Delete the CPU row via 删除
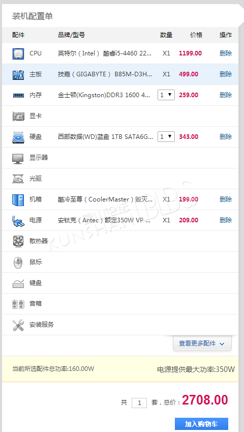 (x=226, y=53)
